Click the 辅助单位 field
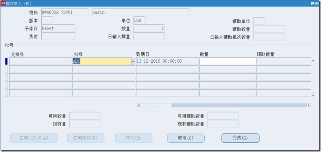Viewport: 321px width, 152px height. 259,21
